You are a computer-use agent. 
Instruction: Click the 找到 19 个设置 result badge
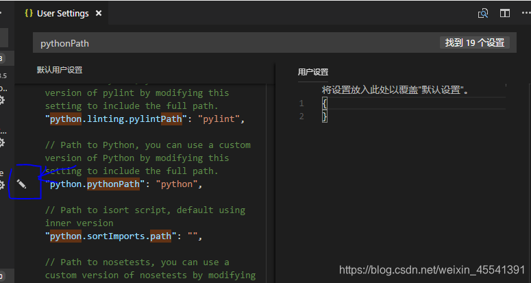coord(474,42)
